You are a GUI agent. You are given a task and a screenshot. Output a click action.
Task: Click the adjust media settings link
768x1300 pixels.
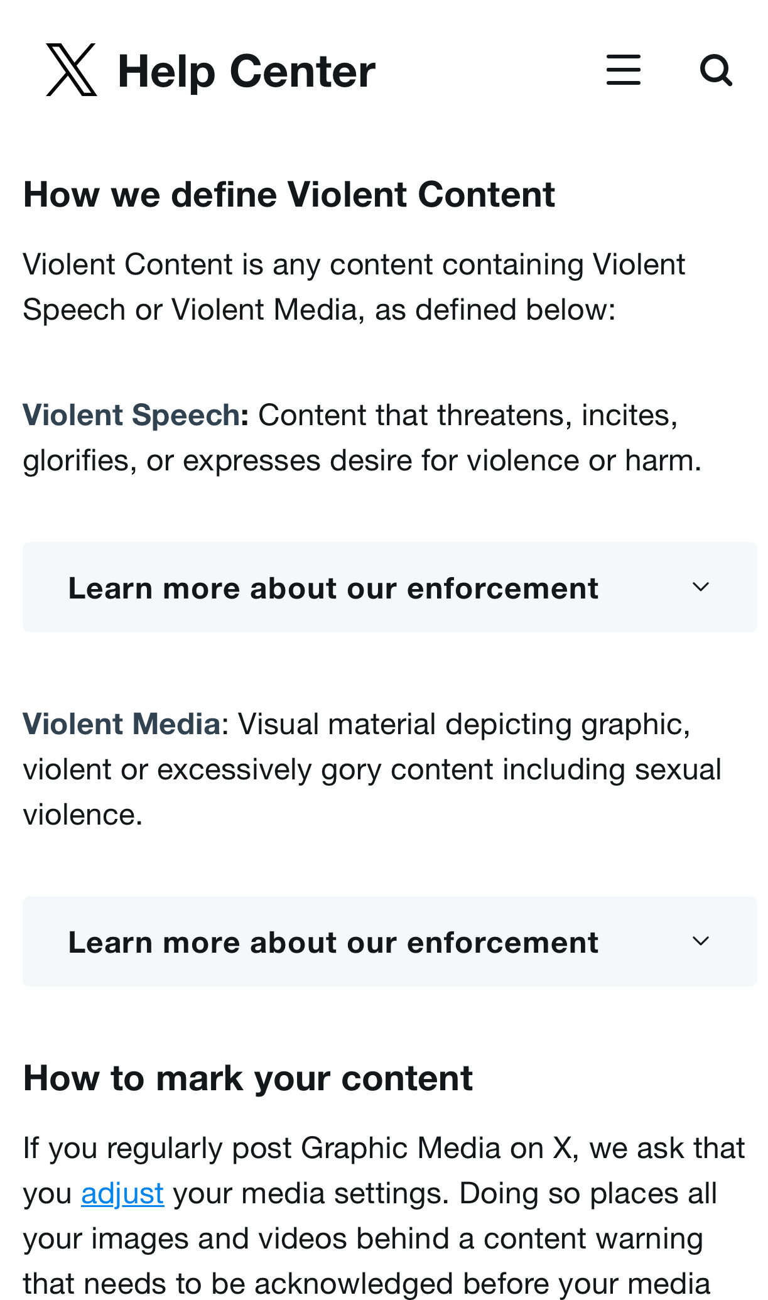pos(122,1193)
